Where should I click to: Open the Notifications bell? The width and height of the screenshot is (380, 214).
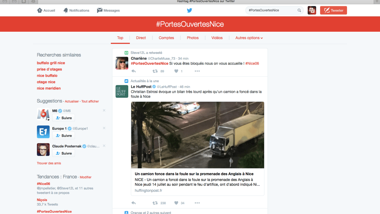[76, 10]
